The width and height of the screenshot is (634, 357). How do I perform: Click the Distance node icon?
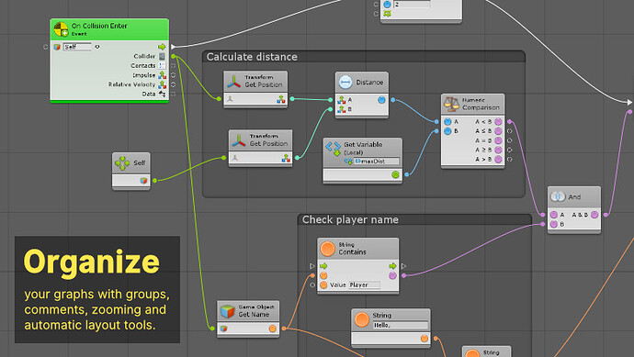(345, 82)
